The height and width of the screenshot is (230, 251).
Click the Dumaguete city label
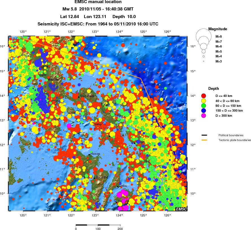111,209
